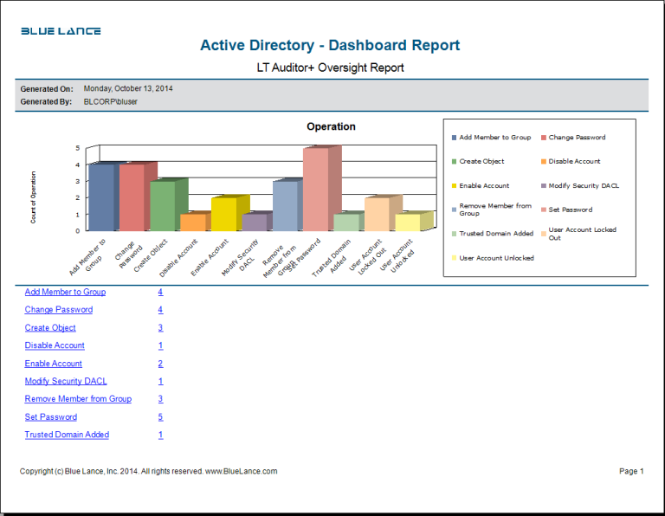Click the yellow Enable Account chart bar
The image size is (665, 516).
(x=223, y=214)
